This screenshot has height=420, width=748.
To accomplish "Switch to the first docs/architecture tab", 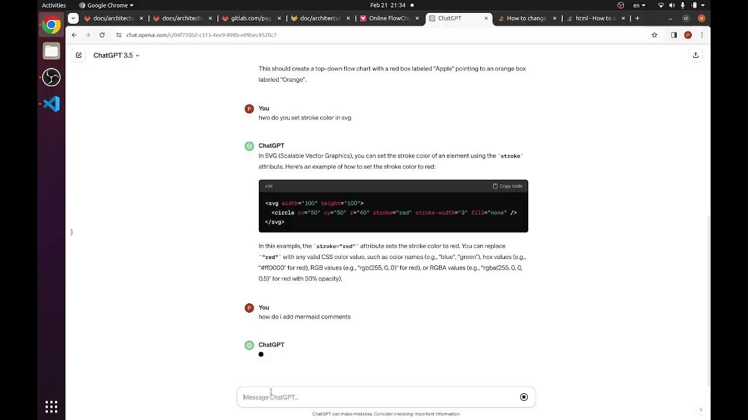I will 113,18.
